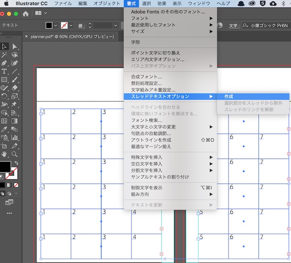Select the Direct Selection tool
This screenshot has height=263, width=291.
[15, 47]
